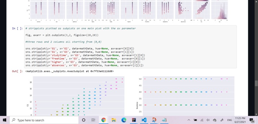This screenshot has height=124, width=258.
Task: Click the Cortana circle icon
Action: 84,120
